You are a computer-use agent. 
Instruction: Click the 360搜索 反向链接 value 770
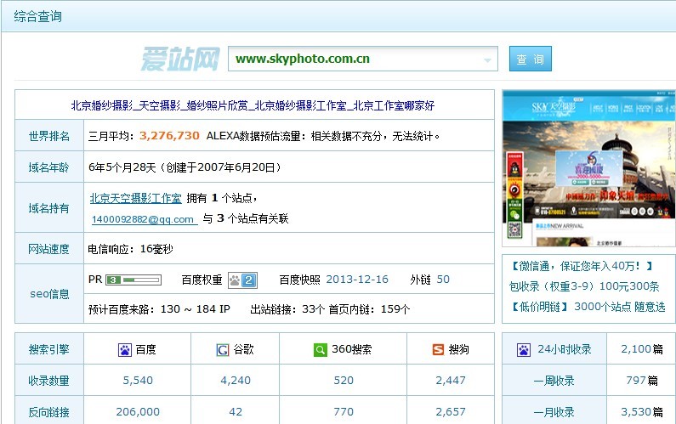click(x=344, y=412)
